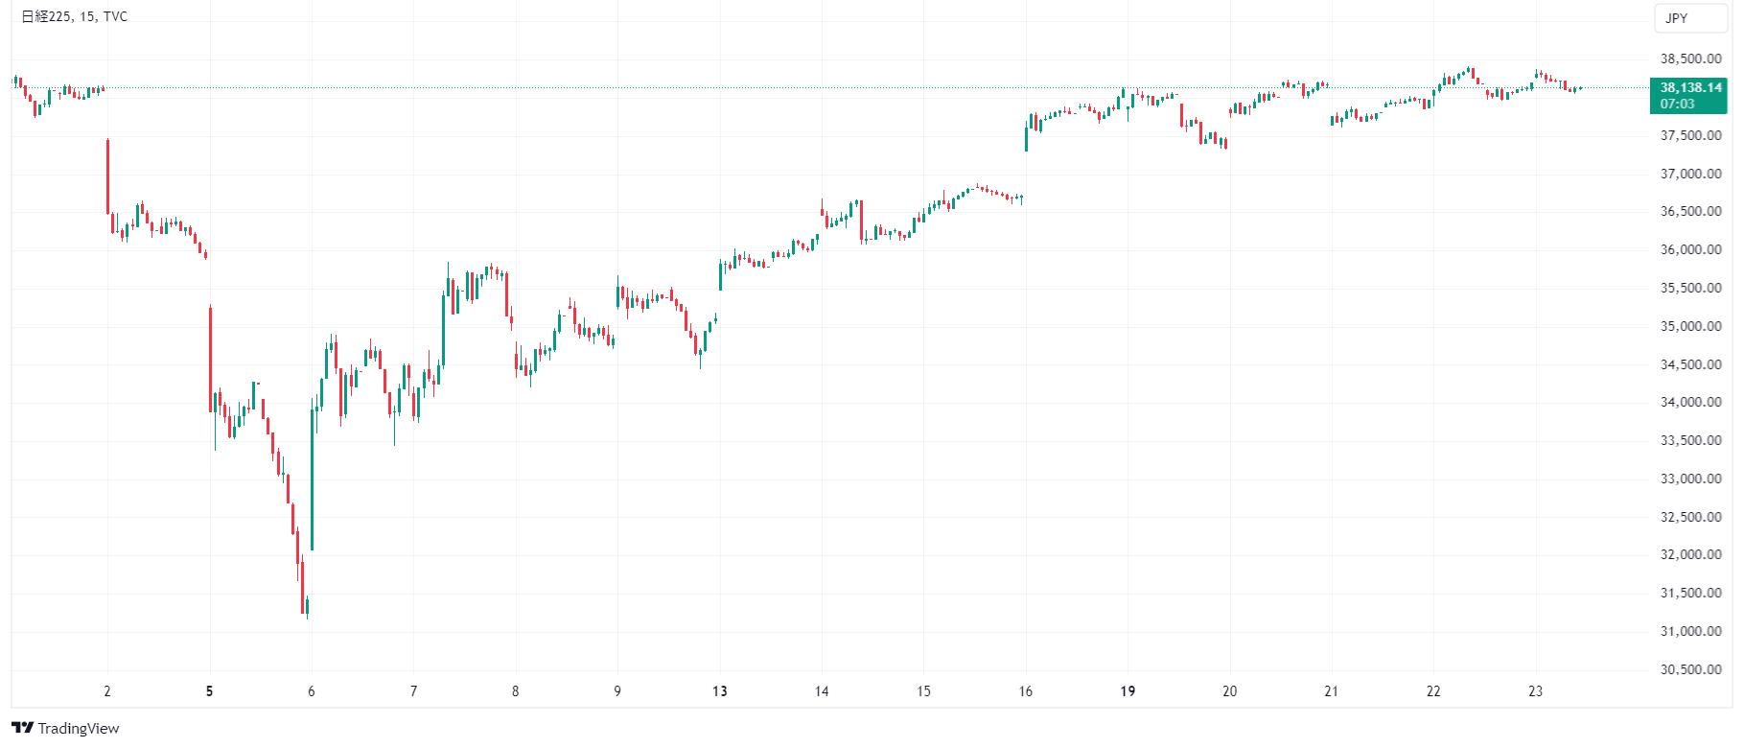The height and width of the screenshot is (748, 1744).
Task: Click the 33,000.00 price axis label
Action: [x=1690, y=479]
